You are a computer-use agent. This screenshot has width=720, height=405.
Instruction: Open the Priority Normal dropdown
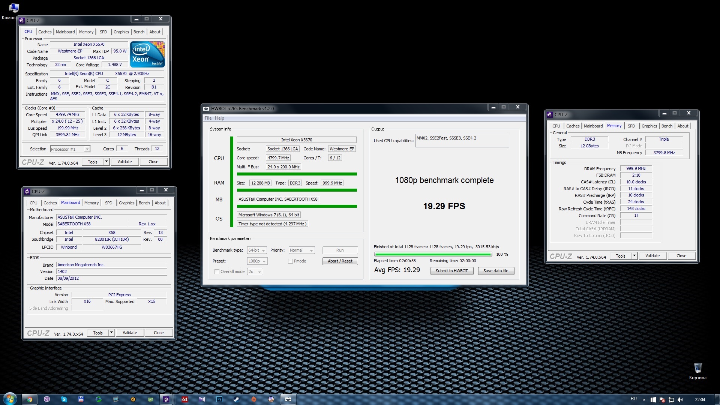pos(301,250)
